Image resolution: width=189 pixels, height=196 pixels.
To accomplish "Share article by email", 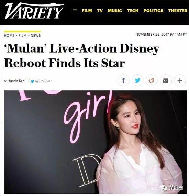I will [166, 80].
